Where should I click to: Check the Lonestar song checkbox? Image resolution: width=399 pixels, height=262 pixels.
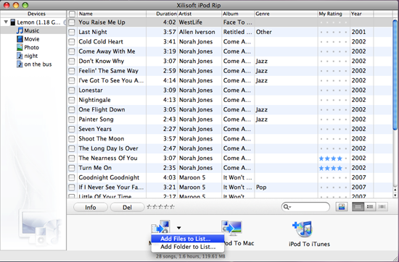tap(72, 90)
